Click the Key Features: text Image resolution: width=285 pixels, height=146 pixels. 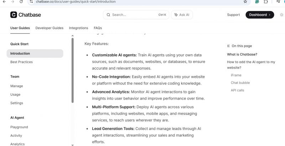click(97, 44)
